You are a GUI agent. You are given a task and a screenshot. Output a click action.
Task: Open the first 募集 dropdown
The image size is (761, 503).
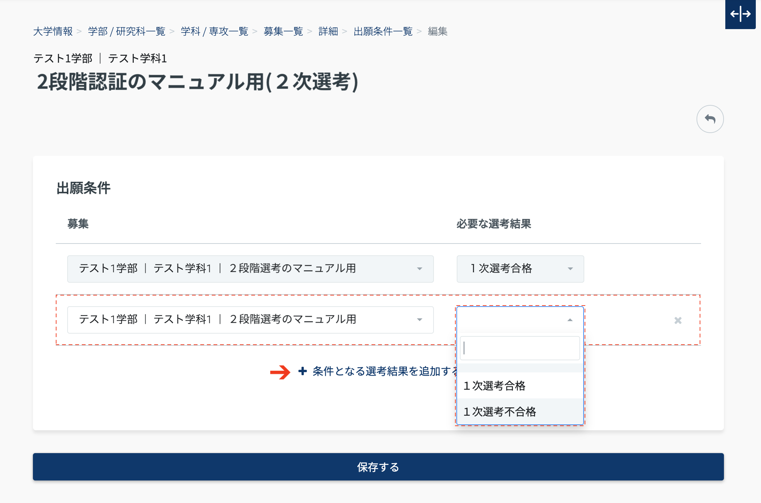[x=250, y=269]
